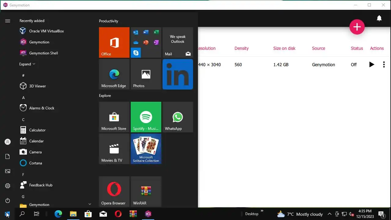Click the 1.42 GB size value
Viewport: 391px width, 220px height.
tap(281, 64)
